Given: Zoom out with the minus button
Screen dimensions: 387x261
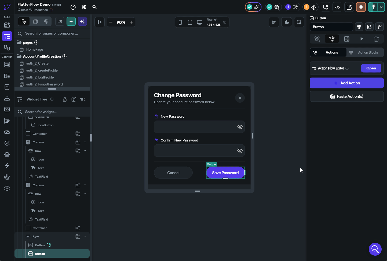Looking at the screenshot, I should 111,22.
